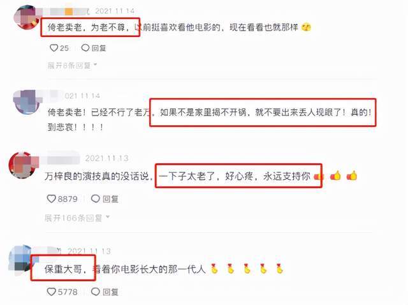The image size is (408, 305).
Task: Open reply bubble on 8879-like comment
Action: (96, 198)
